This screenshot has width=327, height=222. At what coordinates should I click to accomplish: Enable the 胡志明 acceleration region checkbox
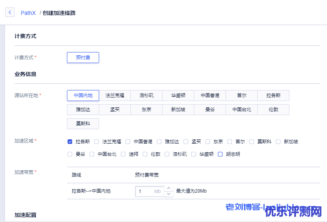pos(220,154)
